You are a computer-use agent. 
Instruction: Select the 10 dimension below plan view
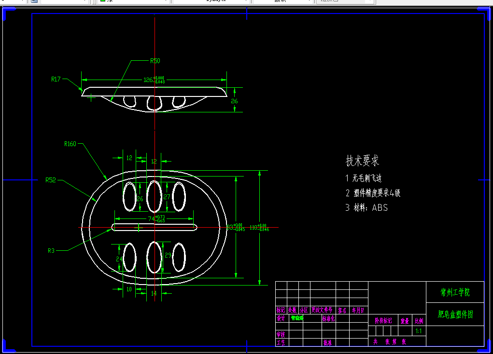129,289
